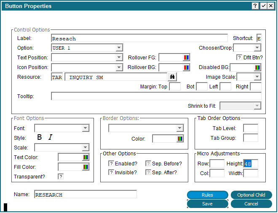The image size is (278, 213).
Task: Click the Margin Right field
Action: pos(256,87)
